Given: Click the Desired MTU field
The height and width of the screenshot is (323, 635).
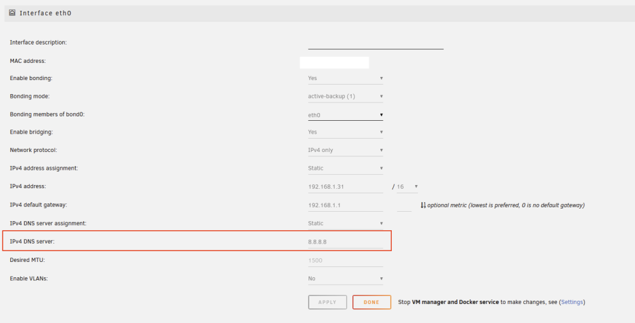Looking at the screenshot, I should [345, 260].
